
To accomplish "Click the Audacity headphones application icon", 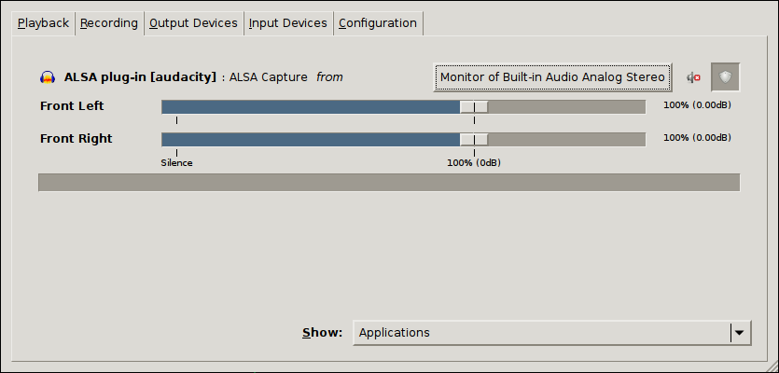I will point(48,77).
